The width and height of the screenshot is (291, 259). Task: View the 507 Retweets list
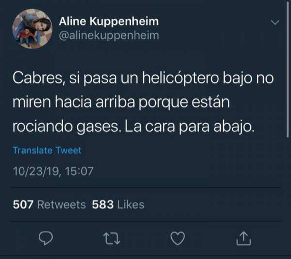(49, 205)
